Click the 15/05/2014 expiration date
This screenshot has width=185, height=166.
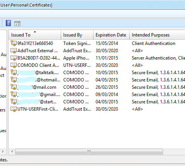click(107, 43)
